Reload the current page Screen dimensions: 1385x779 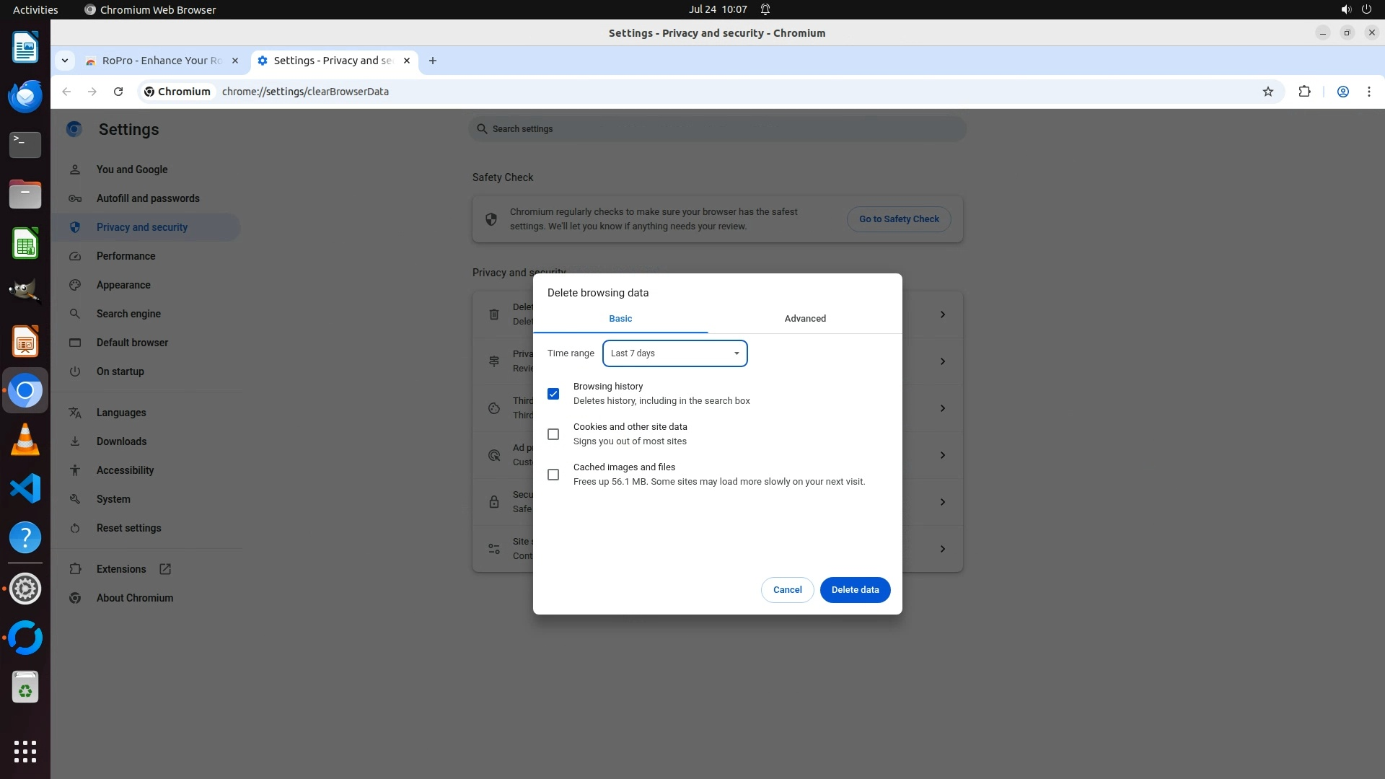coord(118,92)
